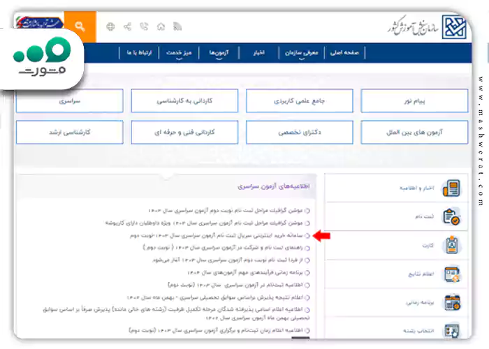Open موشن گرافیک link ویژه داوطلبان دارای کارپوشه
Image resolution: width=489 pixels, height=349 pixels.
[x=204, y=223]
